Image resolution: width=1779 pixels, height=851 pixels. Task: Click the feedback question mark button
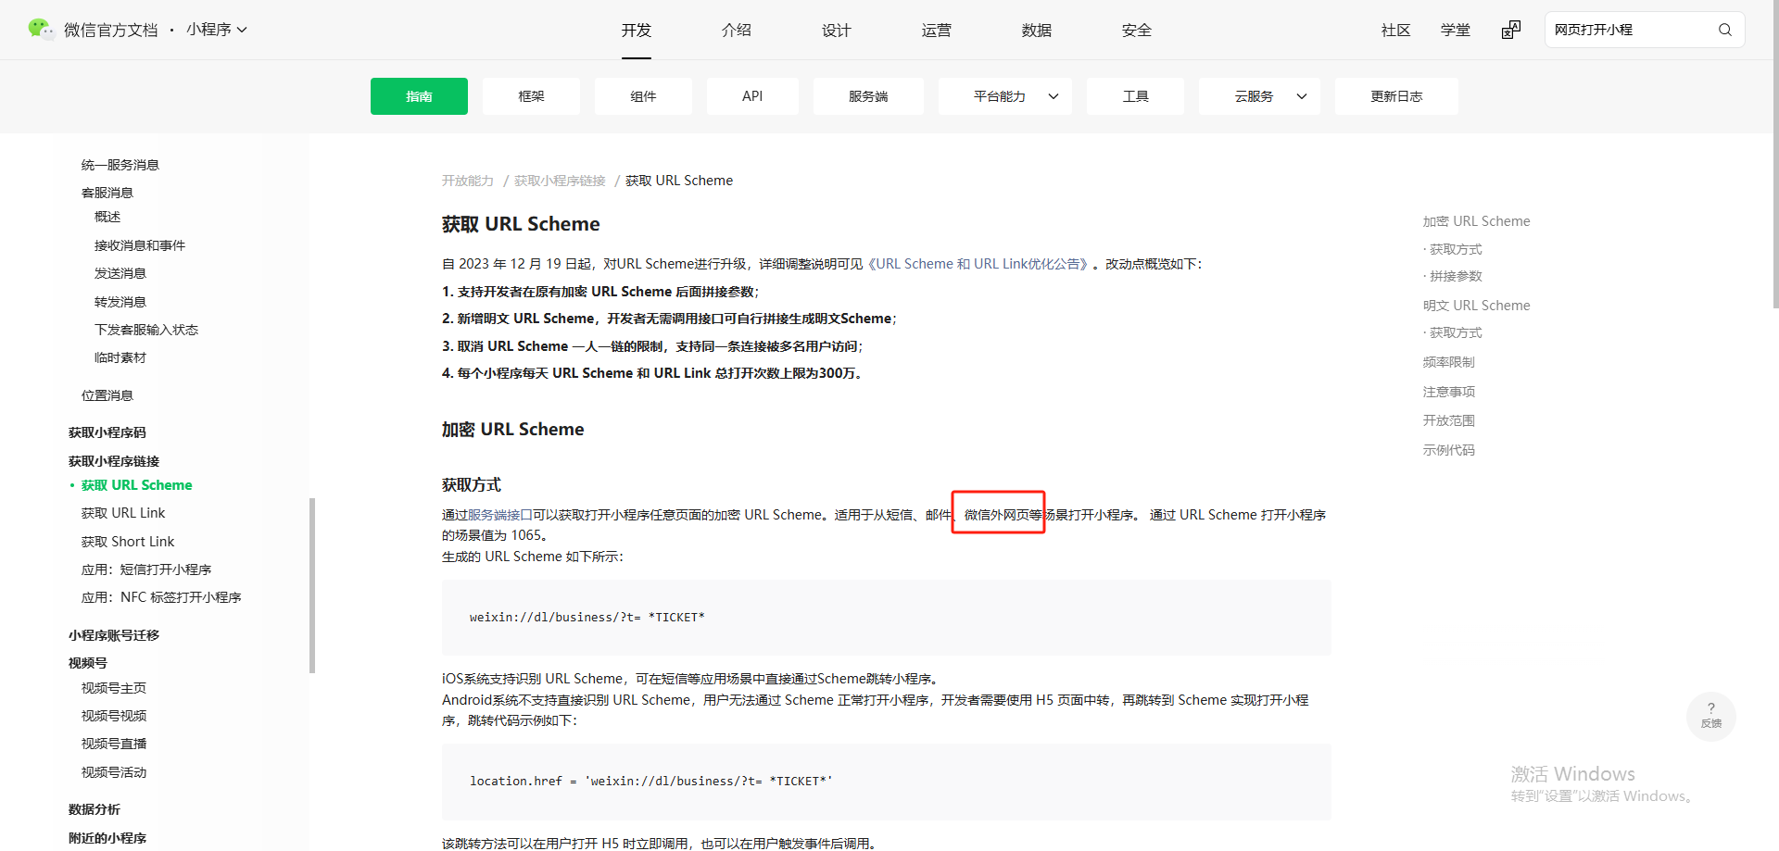click(1710, 716)
